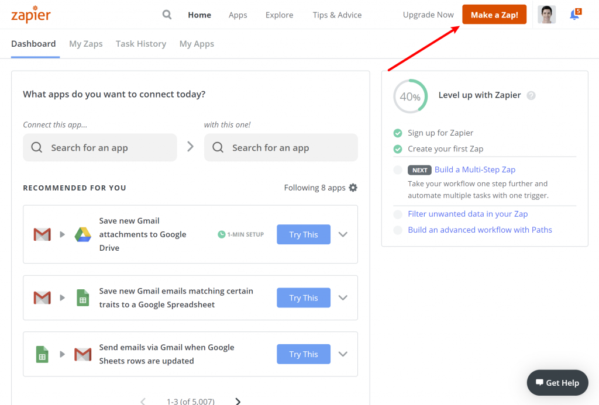The image size is (599, 405).
Task: Click the next page arrow under recommendations
Action: tap(237, 401)
